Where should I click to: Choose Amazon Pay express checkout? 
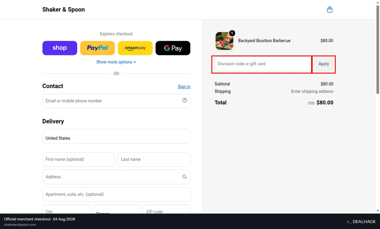(x=135, y=48)
